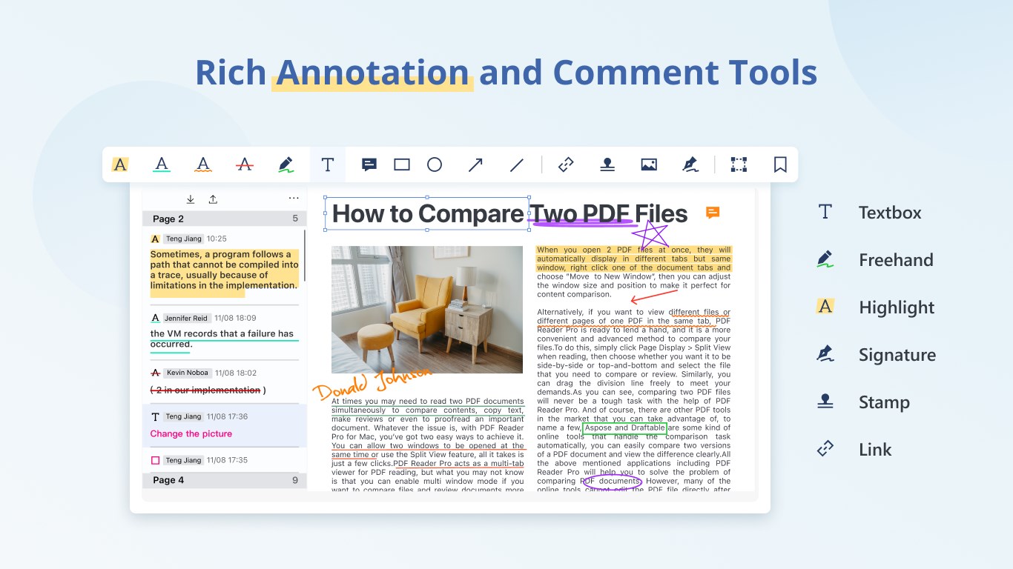1013x569 pixels.
Task: Open the Signature tool in toolbar
Action: coord(690,164)
